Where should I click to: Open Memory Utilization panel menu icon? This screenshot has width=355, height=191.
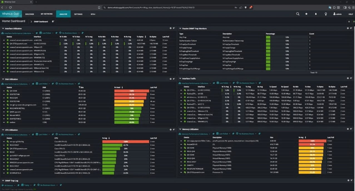tap(351, 129)
